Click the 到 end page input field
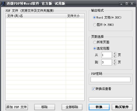 point(106,62)
